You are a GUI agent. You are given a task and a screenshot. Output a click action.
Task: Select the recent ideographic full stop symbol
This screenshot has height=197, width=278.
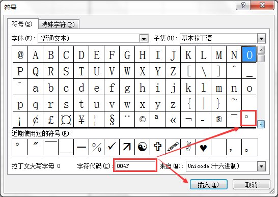pyautogui.click(x=249, y=147)
